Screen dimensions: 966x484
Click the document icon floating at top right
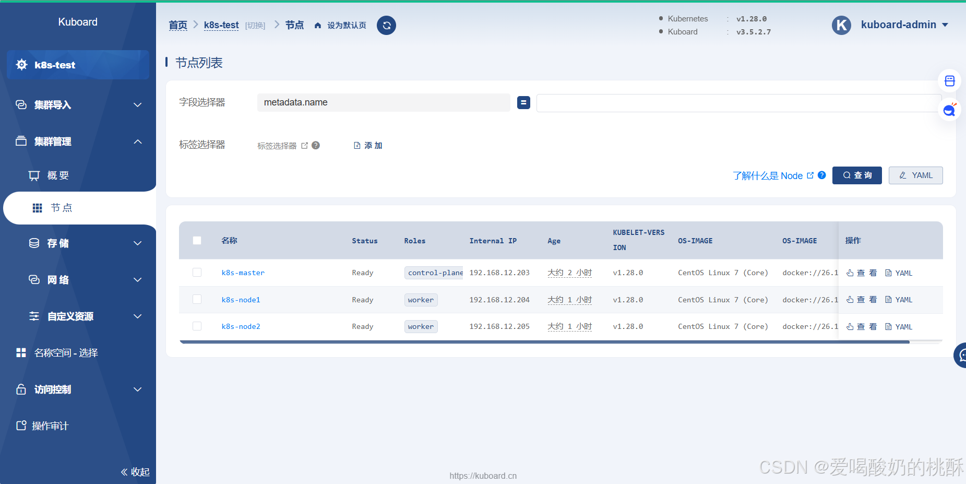(950, 81)
